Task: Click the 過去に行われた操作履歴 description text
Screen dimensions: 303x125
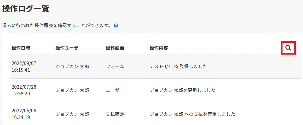Action: pyautogui.click(x=57, y=25)
